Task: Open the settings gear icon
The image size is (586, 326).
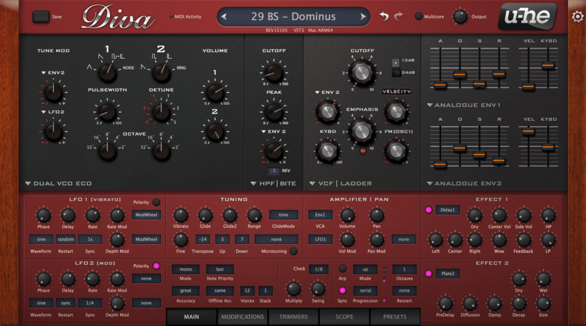Action: [x=577, y=17]
